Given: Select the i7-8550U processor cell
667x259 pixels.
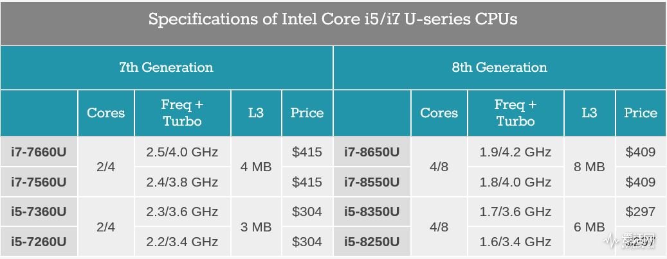Looking at the screenshot, I should coord(372,182).
